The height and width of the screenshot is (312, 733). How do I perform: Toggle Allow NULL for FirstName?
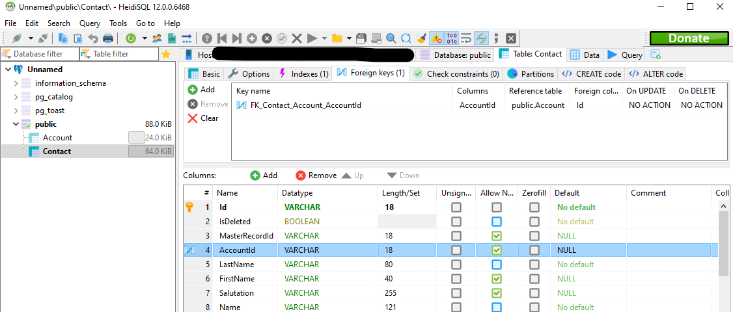pos(497,279)
